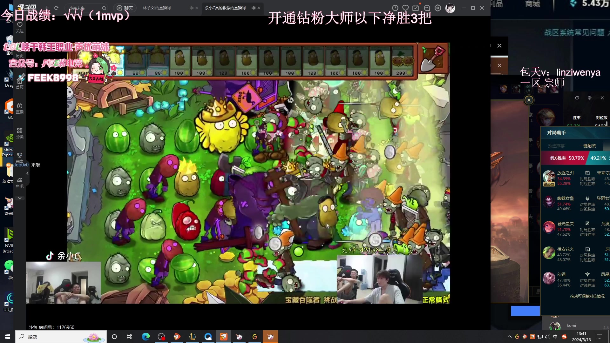Open 战区系统常见问题 link
Image resolution: width=610 pixels, height=343 pixels.
click(x=574, y=32)
